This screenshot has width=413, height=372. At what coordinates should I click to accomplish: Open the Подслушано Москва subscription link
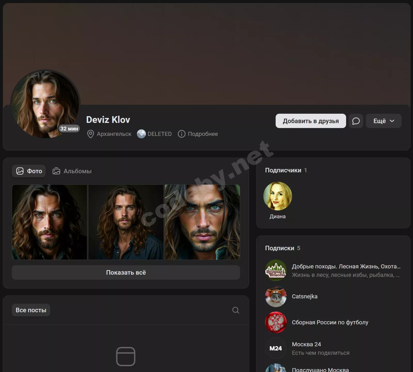pos(320,370)
